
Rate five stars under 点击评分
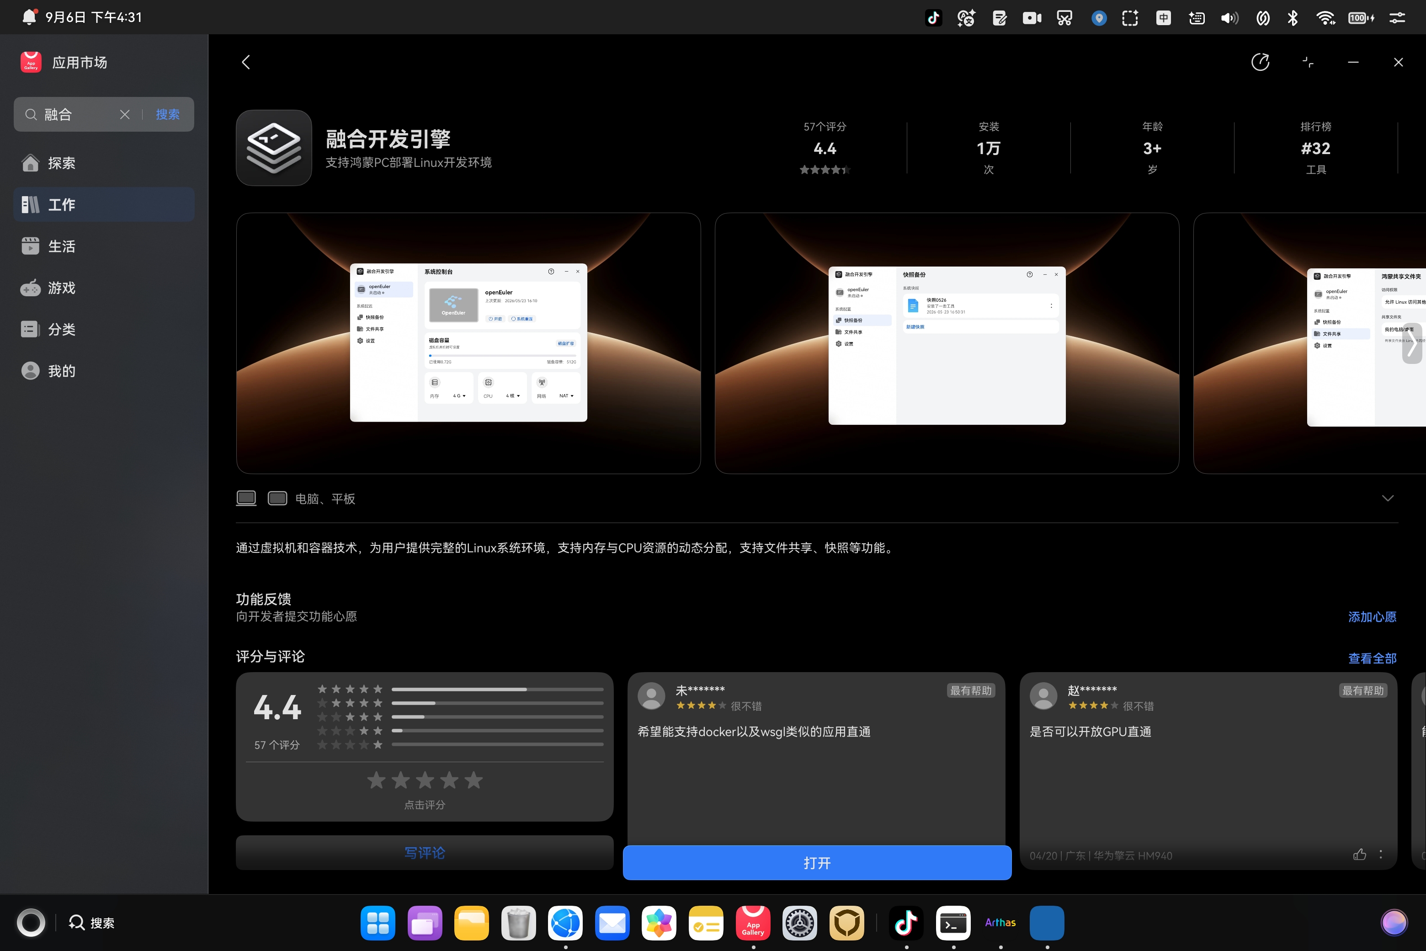474,780
